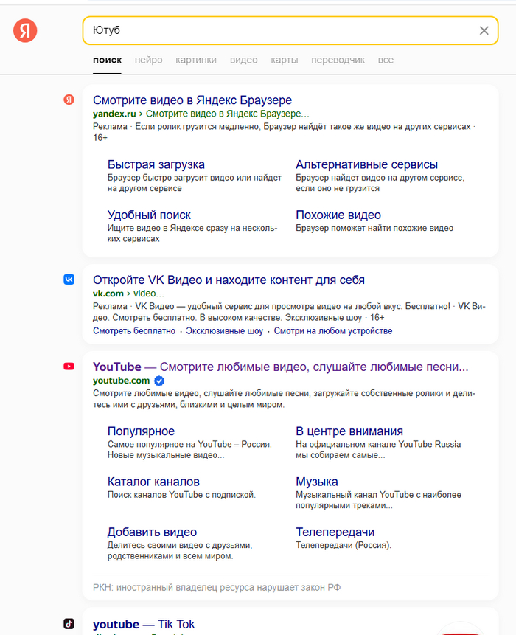Screen dimensions: 516x635
Task: Click the Музыка sitelink
Action: 317,482
